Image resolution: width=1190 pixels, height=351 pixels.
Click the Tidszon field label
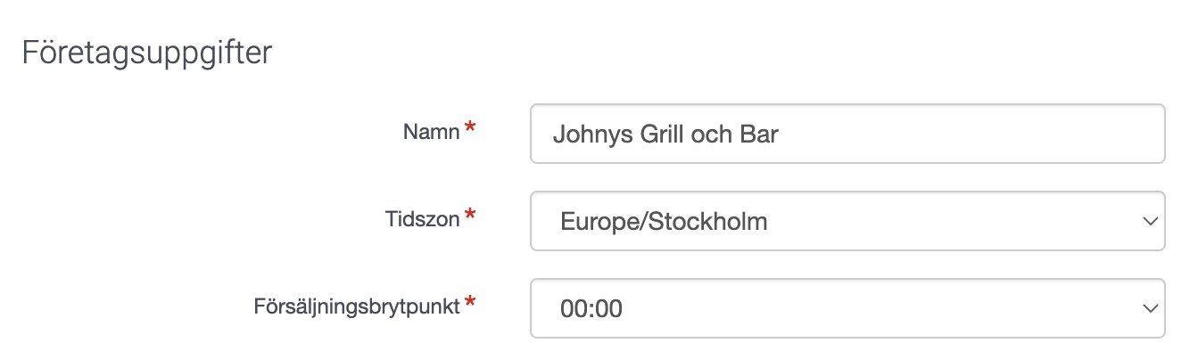point(421,219)
